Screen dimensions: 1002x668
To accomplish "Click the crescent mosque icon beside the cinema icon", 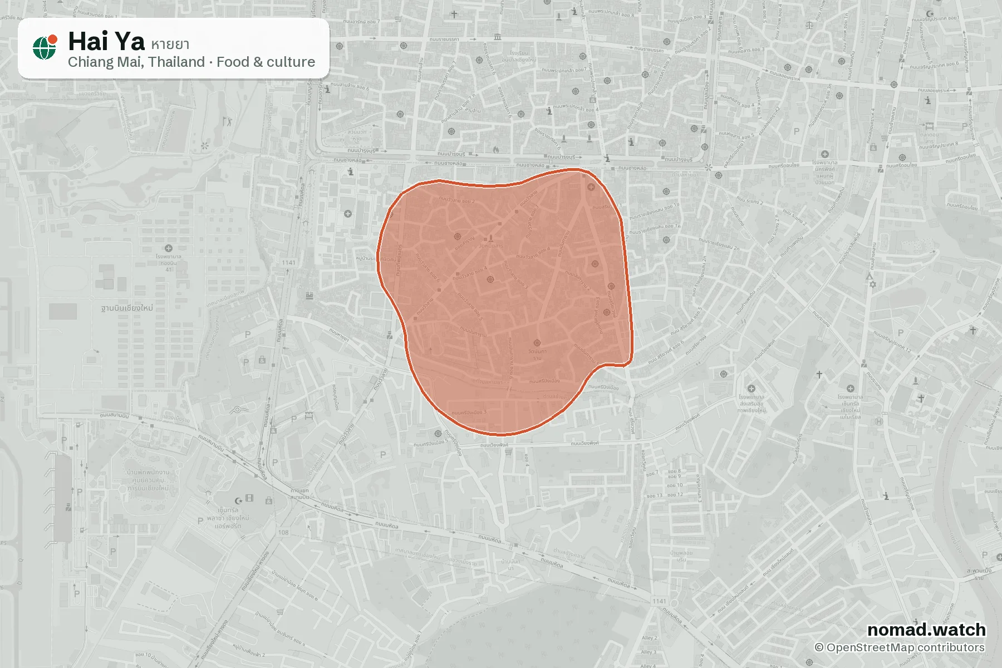I will 239,500.
